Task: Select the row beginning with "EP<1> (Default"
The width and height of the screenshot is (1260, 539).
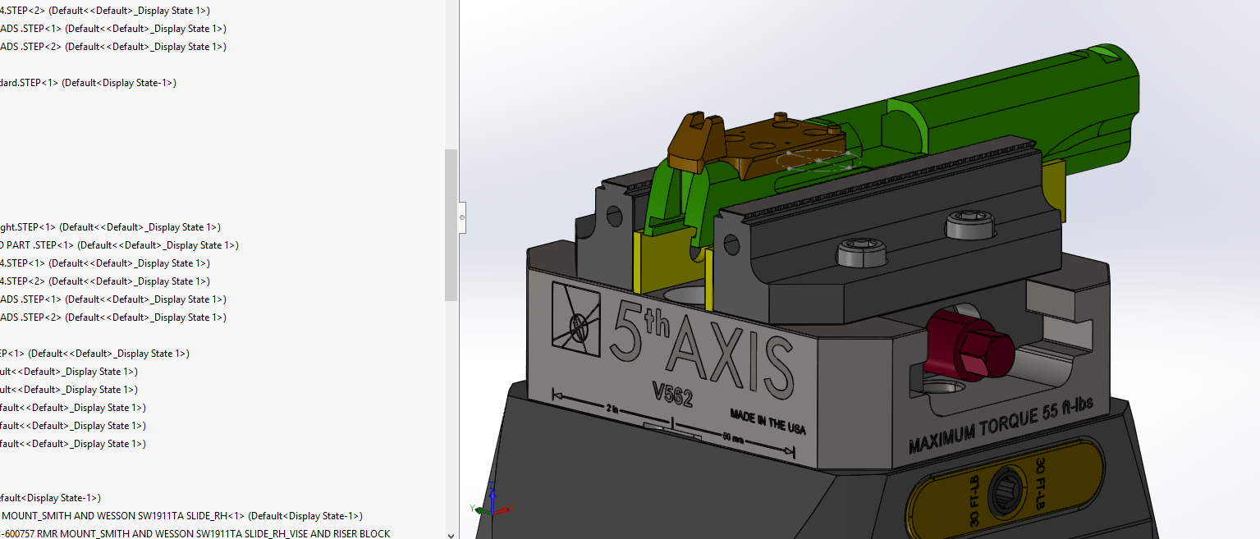Action: 95,354
